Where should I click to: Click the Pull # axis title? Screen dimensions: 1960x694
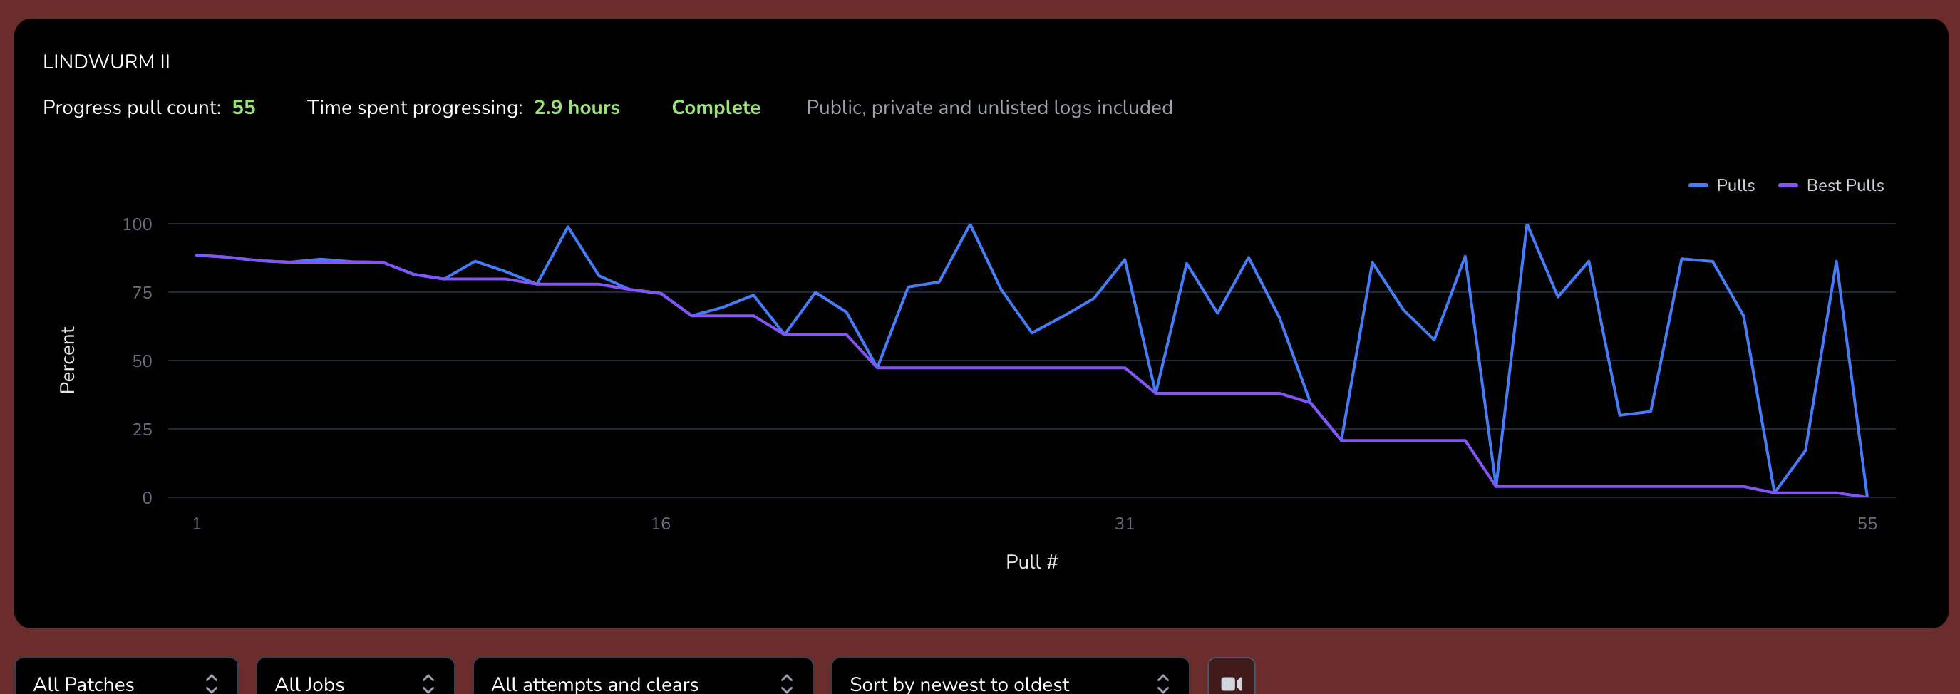(1031, 561)
